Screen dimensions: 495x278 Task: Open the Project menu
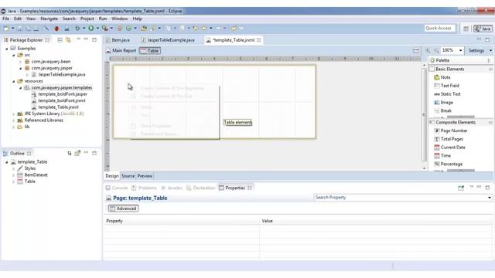[x=87, y=19]
